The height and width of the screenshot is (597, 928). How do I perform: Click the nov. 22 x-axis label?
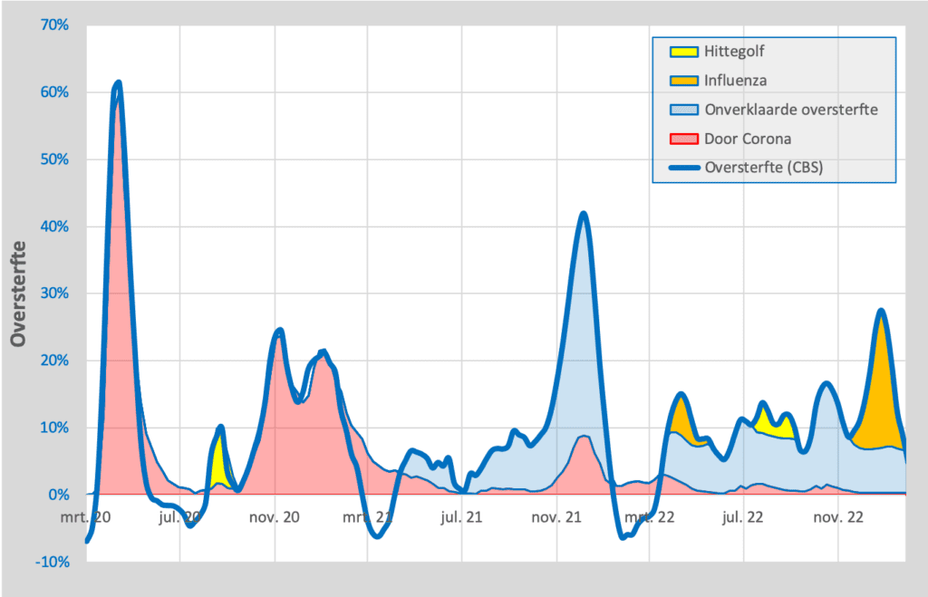(838, 517)
